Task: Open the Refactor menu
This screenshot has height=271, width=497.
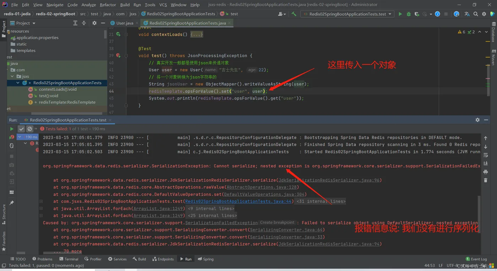Action: 108,5
